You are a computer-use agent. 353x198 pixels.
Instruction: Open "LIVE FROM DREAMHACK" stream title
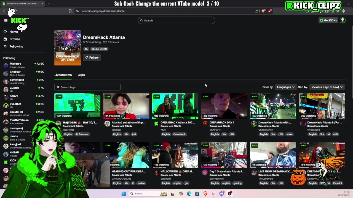[x=276, y=171]
